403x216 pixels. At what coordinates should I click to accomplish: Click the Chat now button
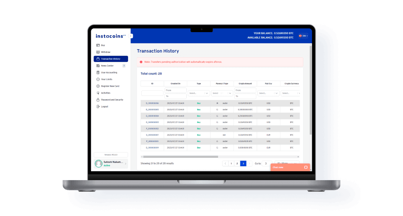[290, 167]
